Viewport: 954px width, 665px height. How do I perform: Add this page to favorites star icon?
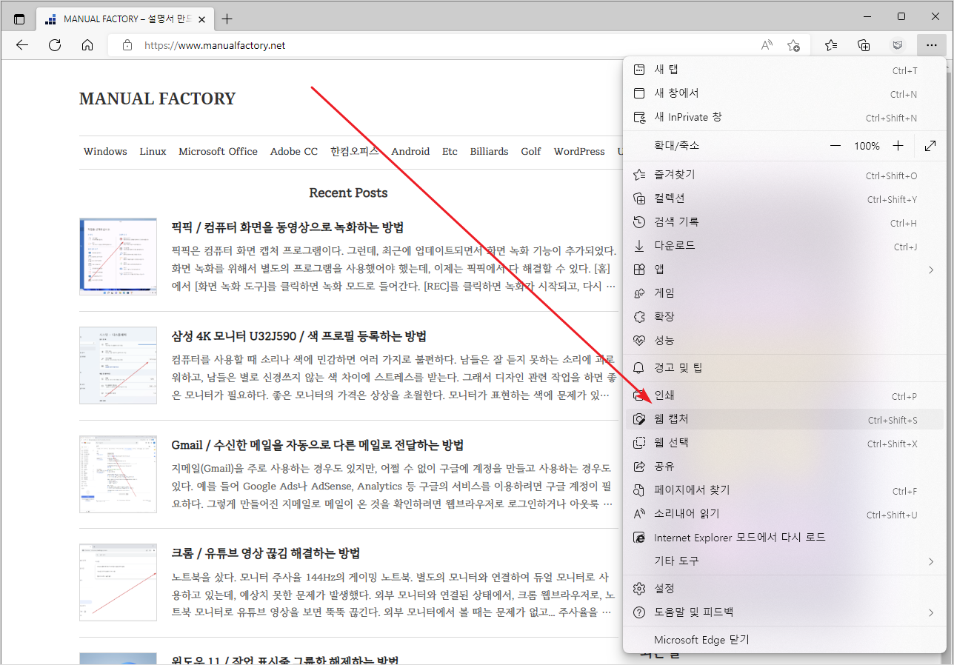[x=793, y=45]
